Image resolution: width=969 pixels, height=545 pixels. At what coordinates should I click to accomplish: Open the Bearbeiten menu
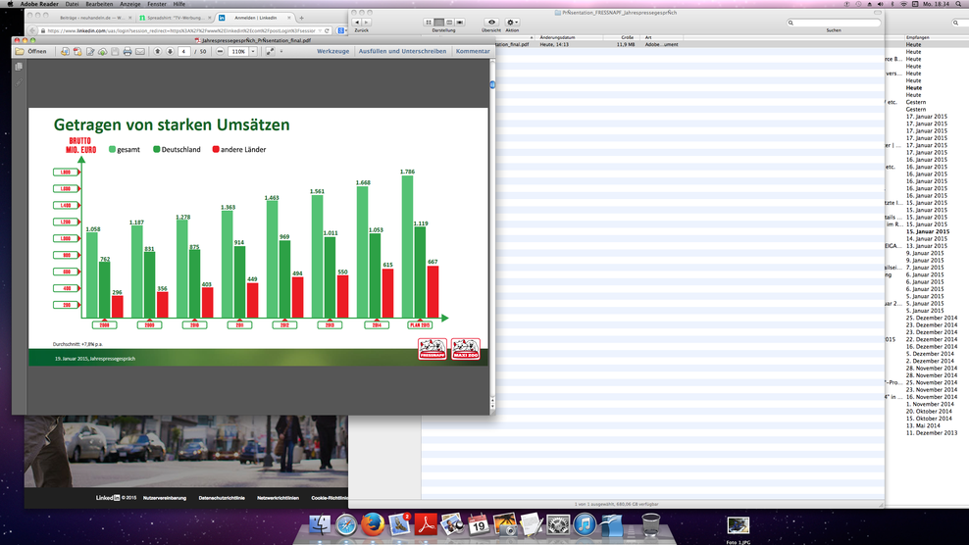coord(99,4)
